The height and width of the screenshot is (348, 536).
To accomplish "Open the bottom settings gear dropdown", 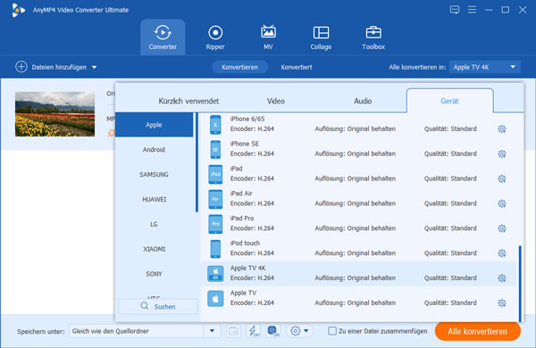I will click(299, 331).
